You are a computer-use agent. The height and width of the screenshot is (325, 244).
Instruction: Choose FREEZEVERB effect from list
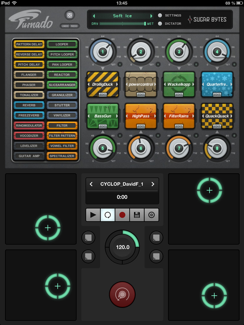click(29, 115)
